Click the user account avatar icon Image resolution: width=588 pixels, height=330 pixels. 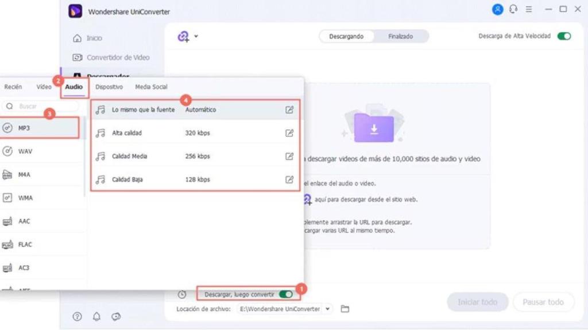(x=497, y=9)
